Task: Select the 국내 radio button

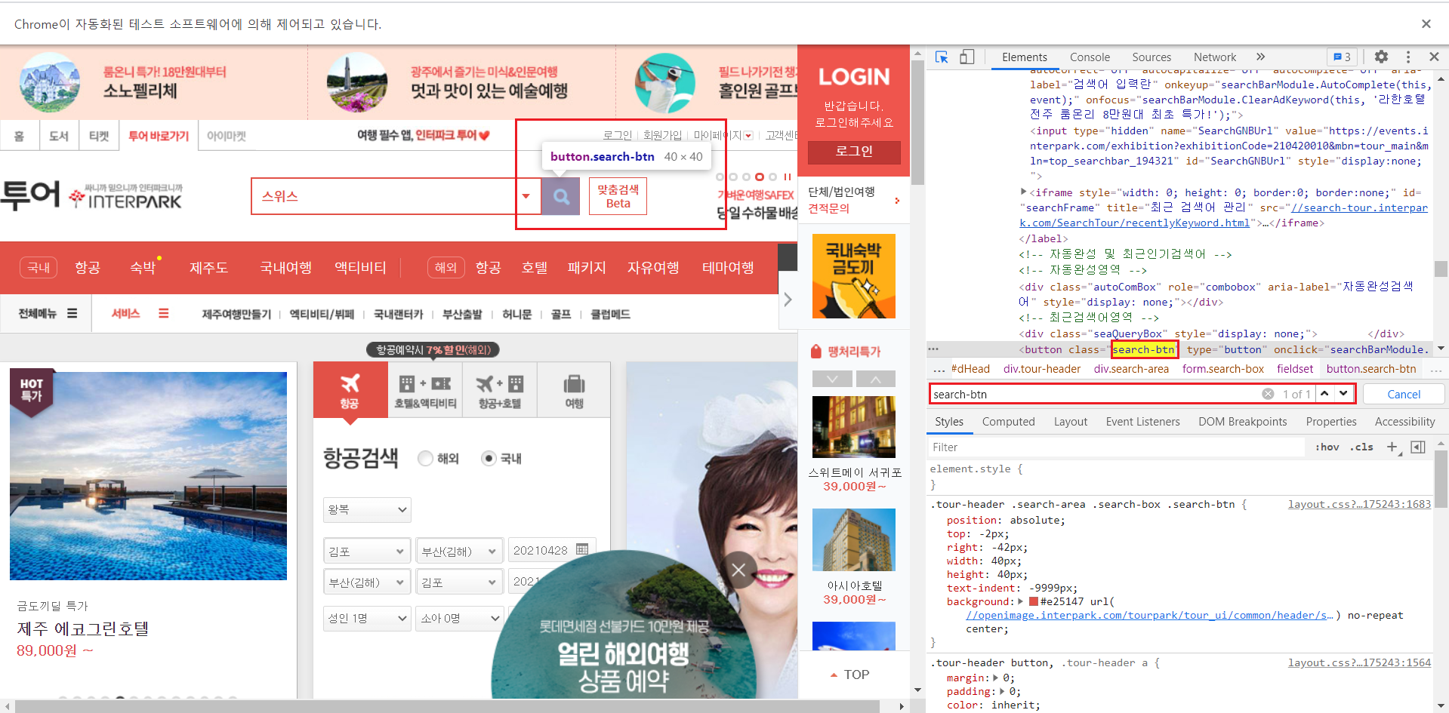Action: (x=489, y=458)
